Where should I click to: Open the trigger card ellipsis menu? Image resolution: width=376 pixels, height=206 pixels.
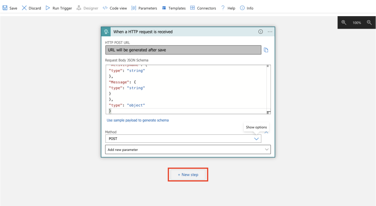(x=270, y=32)
